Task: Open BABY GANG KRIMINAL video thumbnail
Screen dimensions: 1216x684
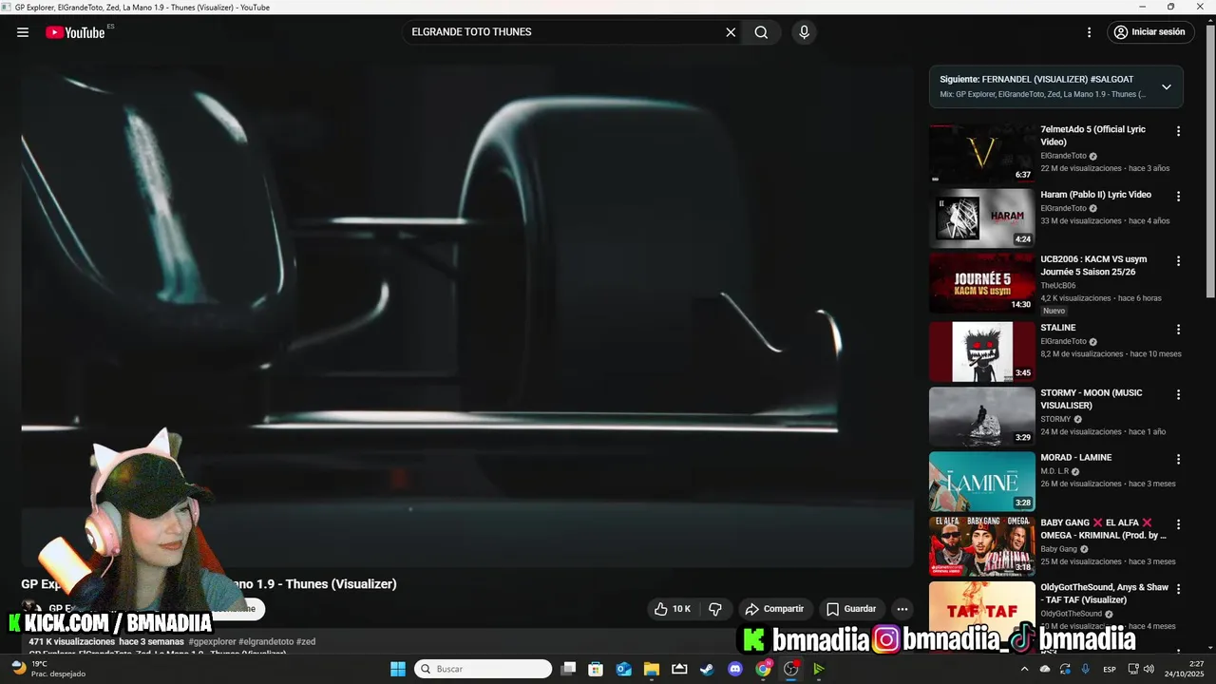Action: (x=982, y=546)
